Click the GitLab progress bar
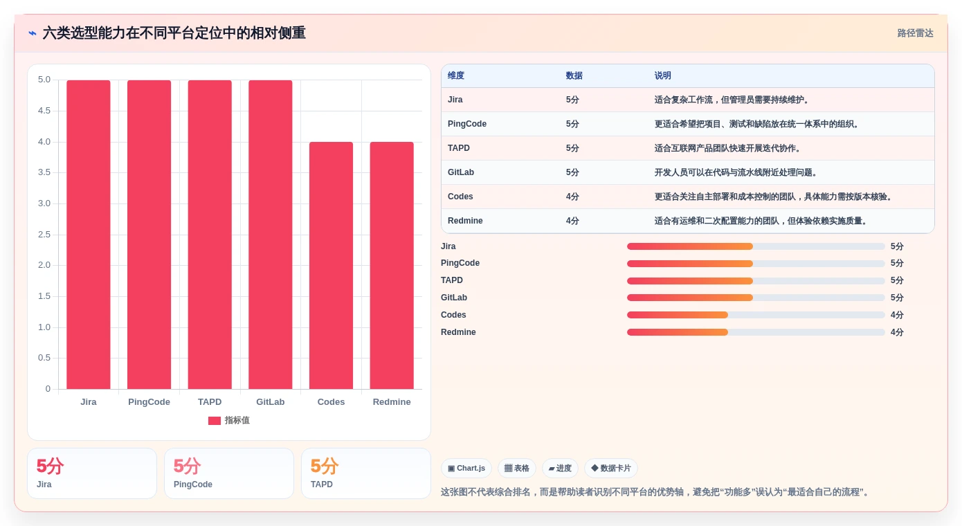The width and height of the screenshot is (962, 526). click(756, 298)
